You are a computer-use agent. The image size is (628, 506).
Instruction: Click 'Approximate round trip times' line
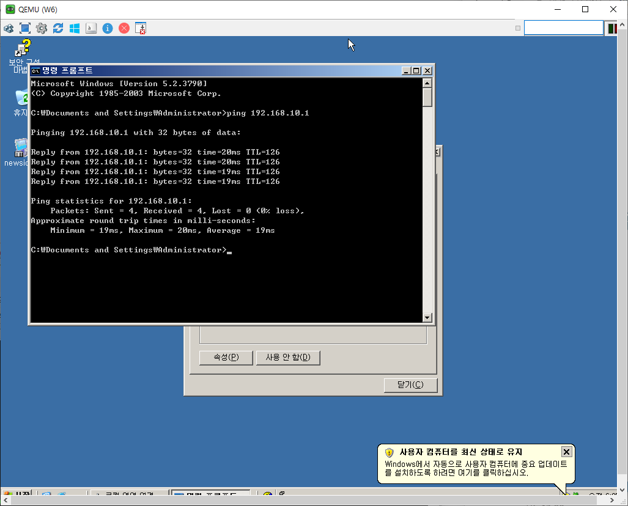(143, 221)
